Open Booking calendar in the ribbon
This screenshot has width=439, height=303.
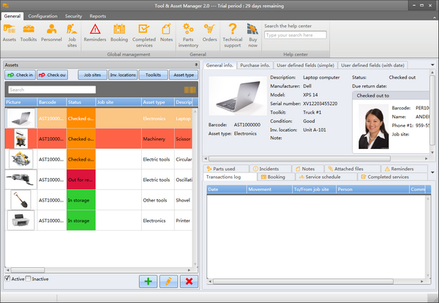119,34
